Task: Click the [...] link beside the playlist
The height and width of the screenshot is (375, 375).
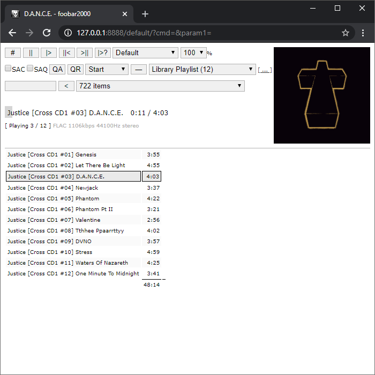Action: (x=265, y=70)
